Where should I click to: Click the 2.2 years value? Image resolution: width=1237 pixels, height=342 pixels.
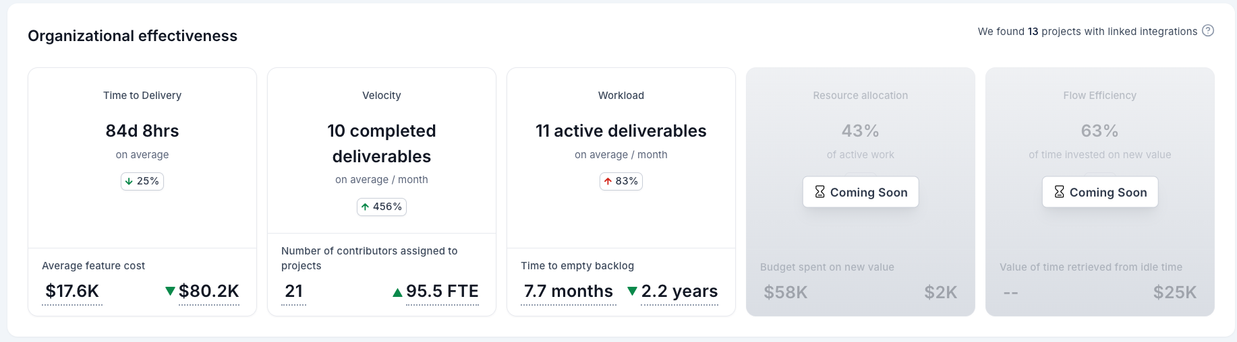[x=679, y=292]
